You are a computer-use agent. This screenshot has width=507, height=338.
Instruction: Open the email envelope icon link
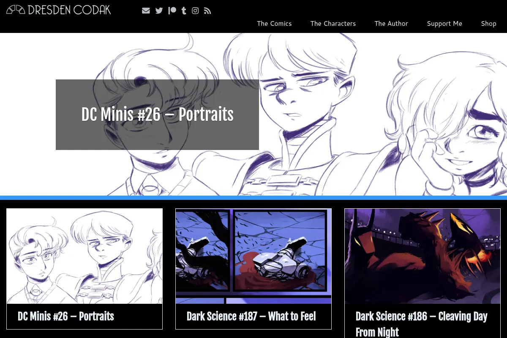tap(146, 11)
